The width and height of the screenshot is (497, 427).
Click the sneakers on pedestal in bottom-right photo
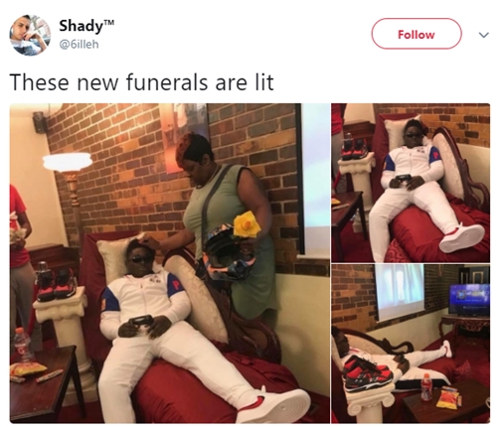pos(368,374)
